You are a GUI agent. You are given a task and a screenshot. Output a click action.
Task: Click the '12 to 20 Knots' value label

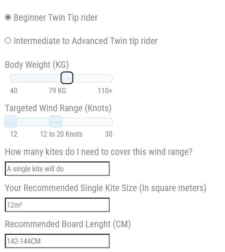click(x=61, y=134)
